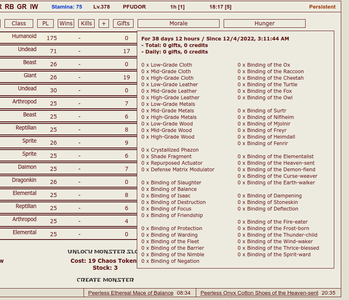Click the Since 12/4/2022 summary header line
This screenshot has width=349, height=300.
click(215, 39)
